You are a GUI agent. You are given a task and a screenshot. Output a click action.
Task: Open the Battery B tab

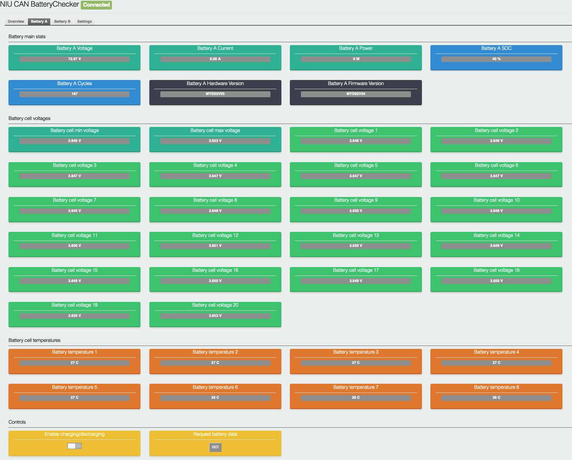point(62,22)
